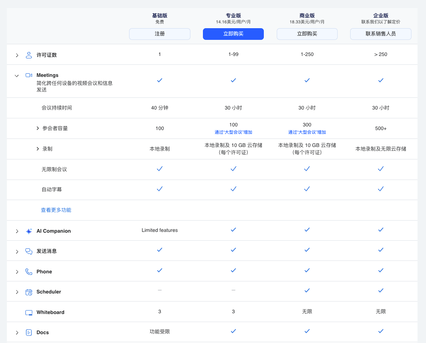The height and width of the screenshot is (343, 426).
Task: Click the Docs document icon
Action: tap(29, 332)
